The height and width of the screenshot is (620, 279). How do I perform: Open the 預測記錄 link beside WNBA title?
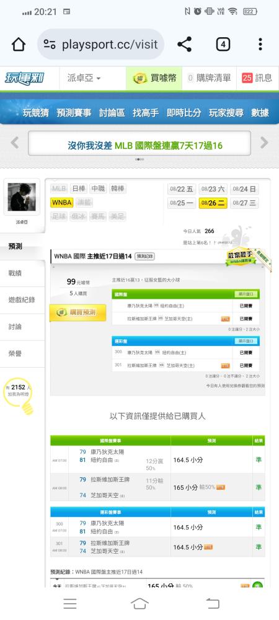(144, 256)
